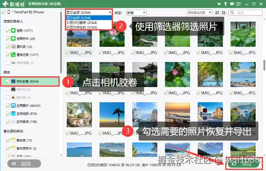This screenshot has height=171, width=266.
Task: Choose 只显示存在的 (5700) option
Action: [x=89, y=27]
